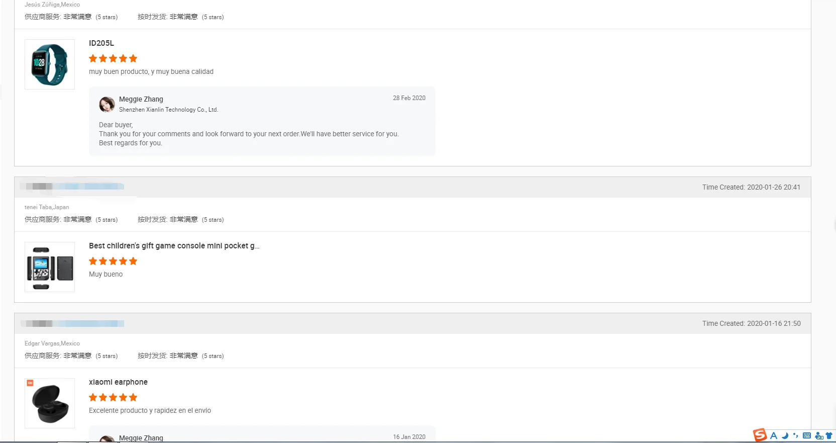Open the soft keyboard icon
The image size is (836, 443).
pyautogui.click(x=807, y=435)
